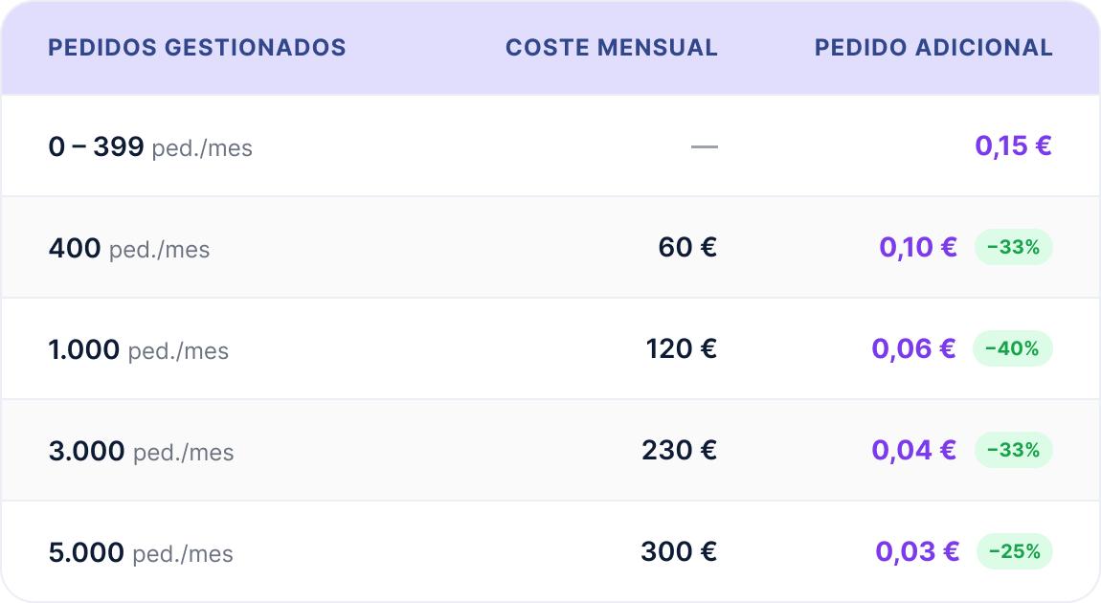Select the 3.000 ped./mes tier
Image resolution: width=1101 pixels, height=603 pixels.
[x=550, y=450]
